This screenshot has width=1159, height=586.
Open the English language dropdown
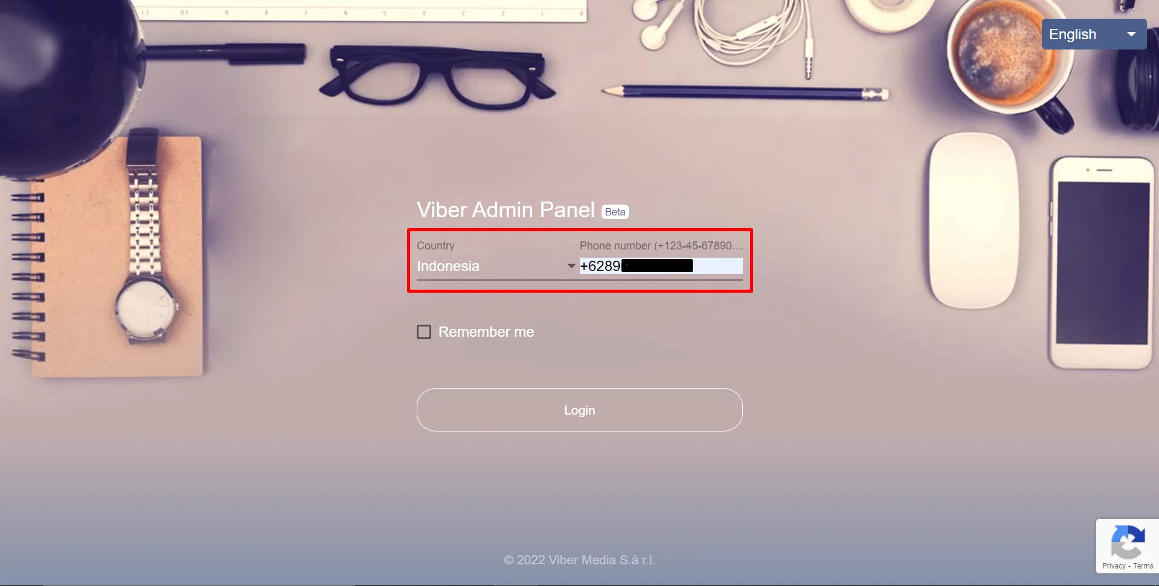point(1094,34)
